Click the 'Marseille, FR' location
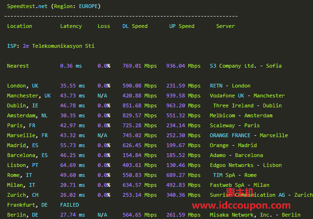 pos(27,135)
